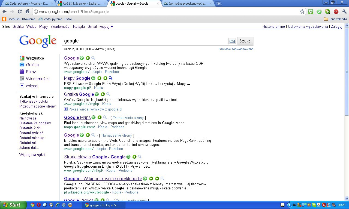Image resolution: width=349 pixels, height=209 pixels.
Task: Open Mapy in the top navigation bar
Action: 43,27
